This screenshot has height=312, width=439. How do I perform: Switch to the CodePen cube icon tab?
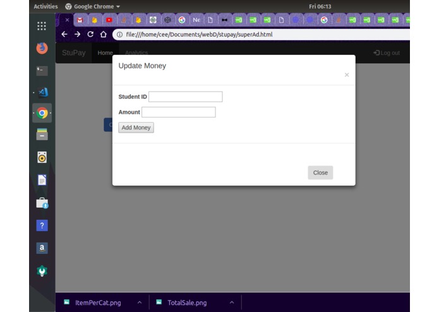click(167, 20)
